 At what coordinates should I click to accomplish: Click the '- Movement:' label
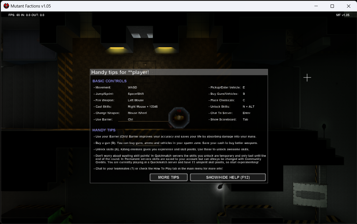[x=102, y=87]
